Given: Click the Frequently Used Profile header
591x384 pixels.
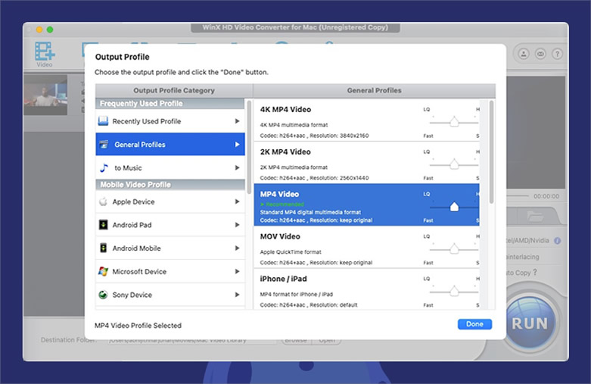Looking at the screenshot, I should point(170,104).
